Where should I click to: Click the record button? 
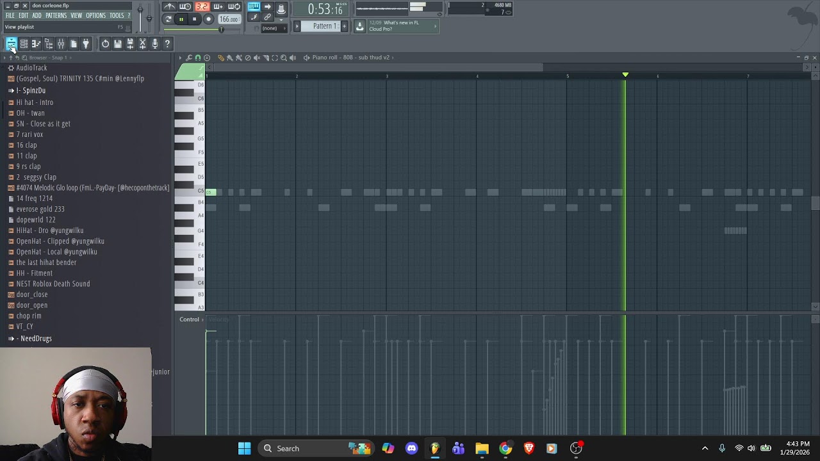(x=209, y=19)
